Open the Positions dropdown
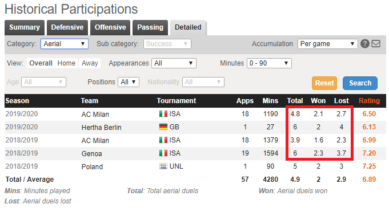 [129, 82]
